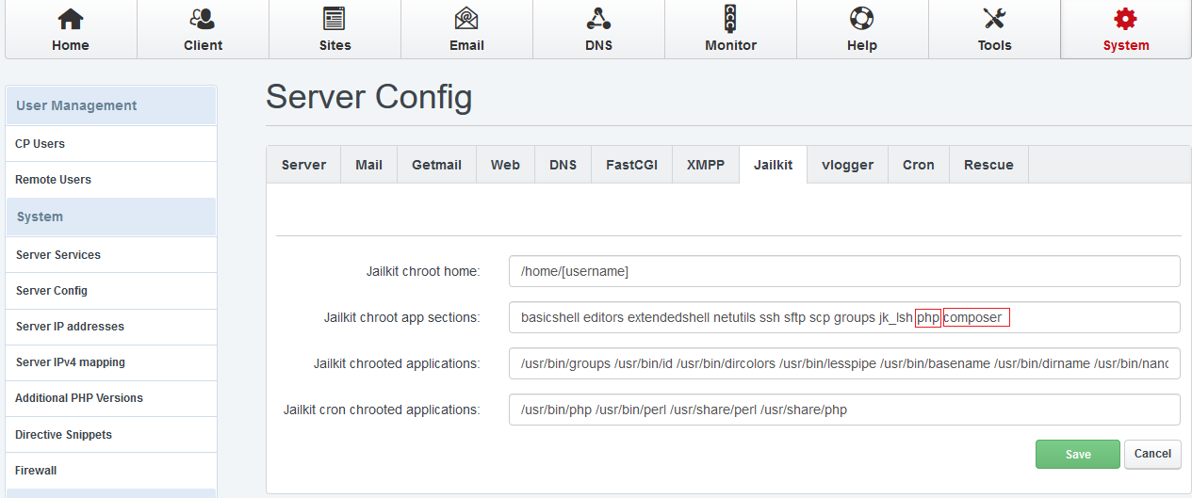The image size is (1192, 498).
Task: Open the Client section icon
Action: tap(203, 19)
